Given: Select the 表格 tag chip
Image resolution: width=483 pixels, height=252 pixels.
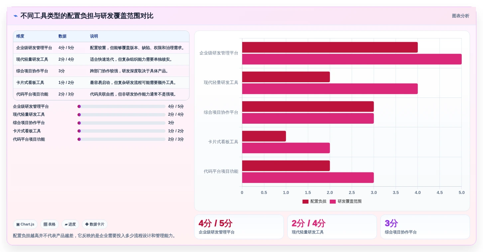Looking at the screenshot, I should tap(50, 224).
